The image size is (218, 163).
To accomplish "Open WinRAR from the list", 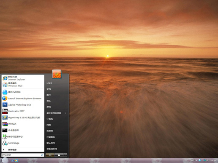I will 23,124.
